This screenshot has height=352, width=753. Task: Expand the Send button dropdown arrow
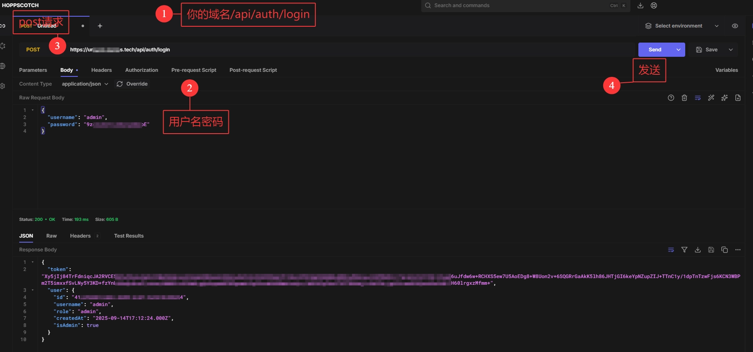click(679, 50)
